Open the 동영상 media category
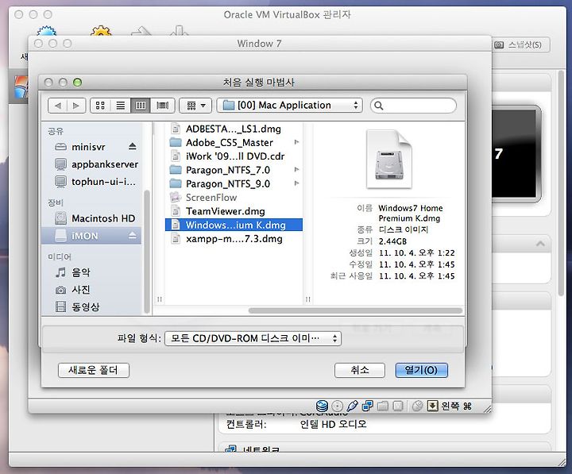This screenshot has width=572, height=474. (77, 306)
